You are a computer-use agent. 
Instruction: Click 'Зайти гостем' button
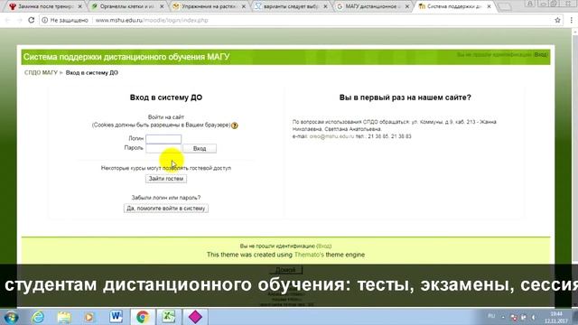[166, 179]
